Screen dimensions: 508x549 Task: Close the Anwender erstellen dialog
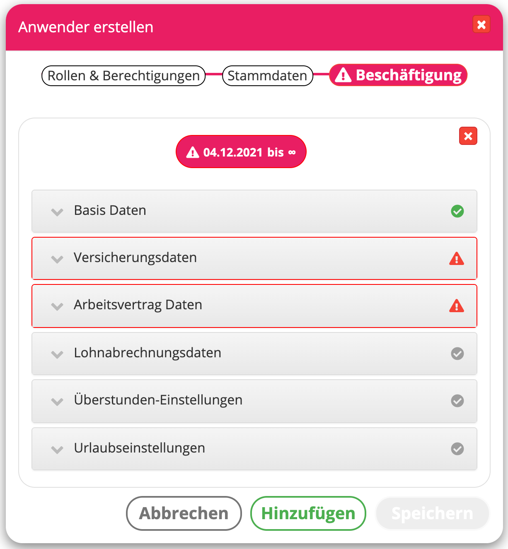pos(481,25)
